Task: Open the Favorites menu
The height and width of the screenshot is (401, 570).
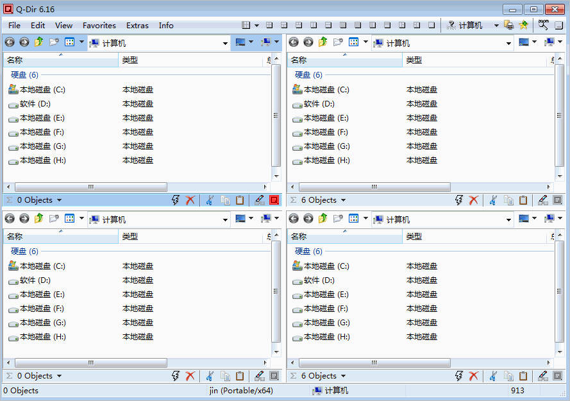Action: click(x=99, y=26)
